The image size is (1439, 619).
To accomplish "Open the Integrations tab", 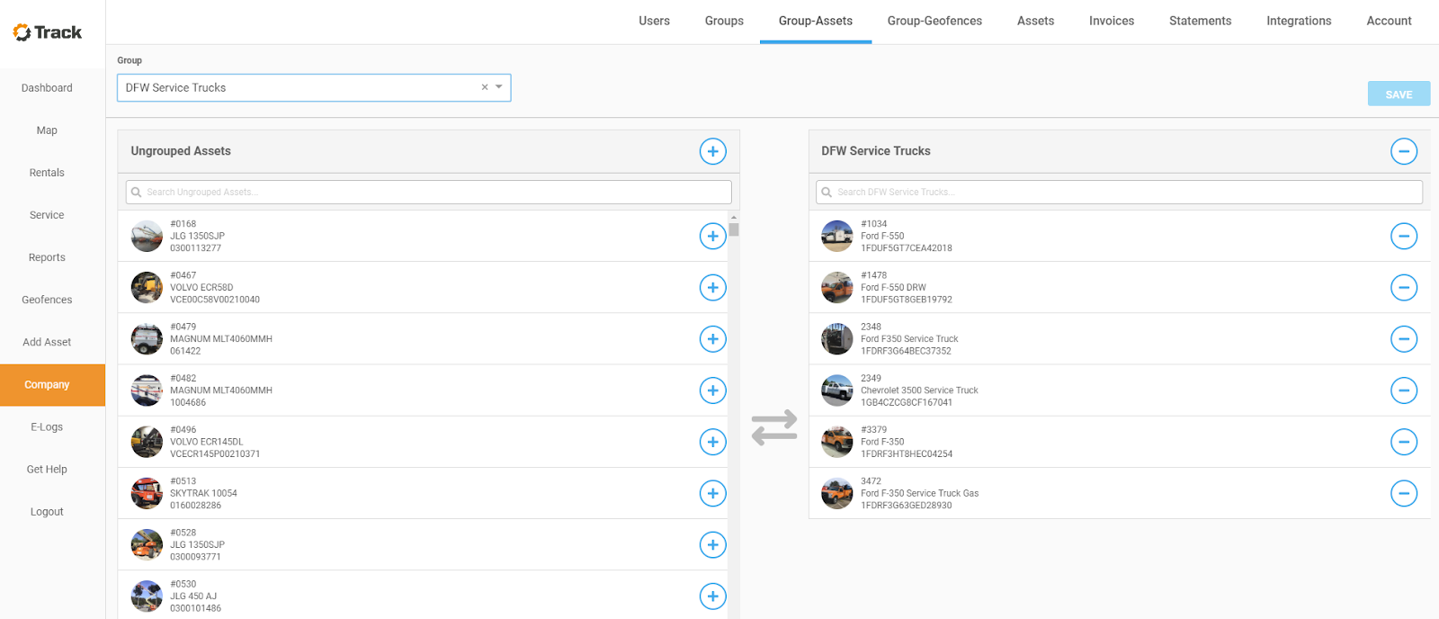I will (1299, 21).
